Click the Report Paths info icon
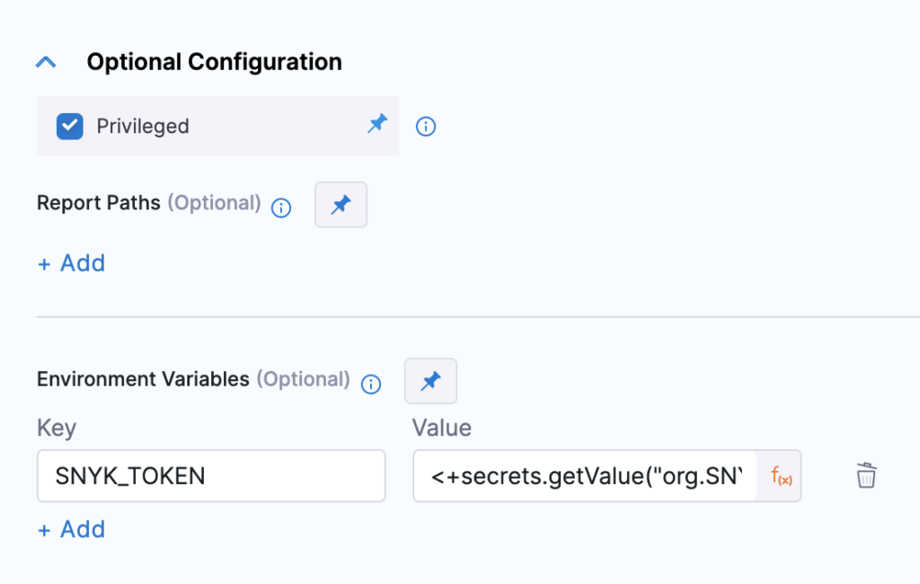 click(281, 208)
